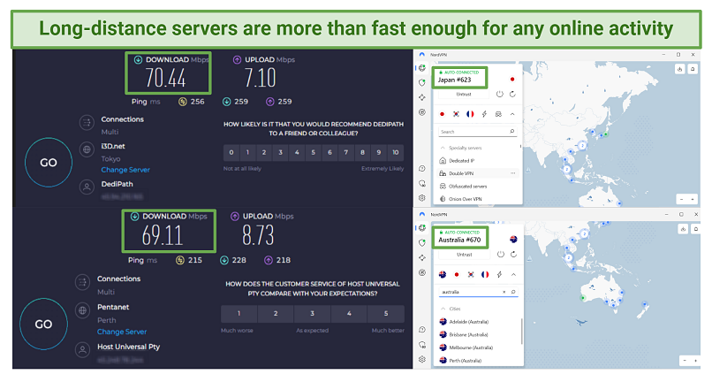This screenshot has height=382, width=712.
Task: Open Threat Protection shield in Australia NordVPN window
Action: [422, 243]
